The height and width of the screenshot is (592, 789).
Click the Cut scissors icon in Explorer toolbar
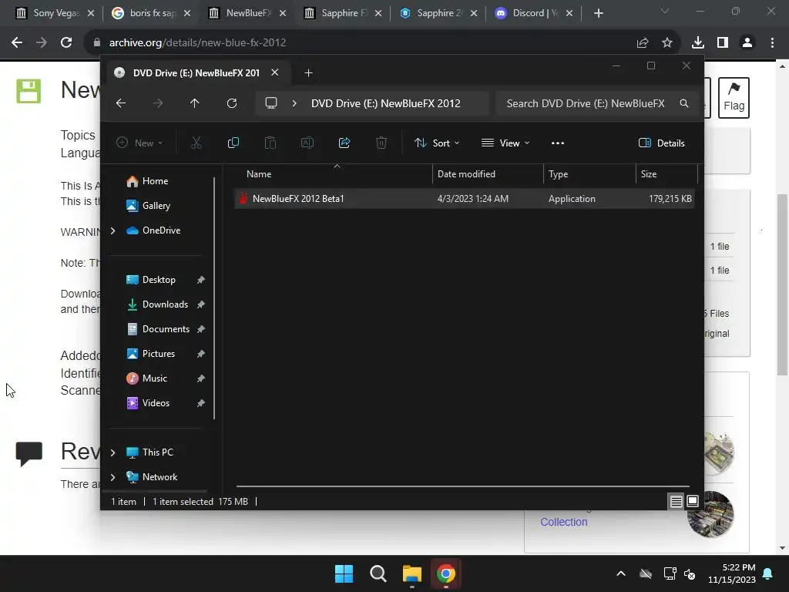(196, 143)
